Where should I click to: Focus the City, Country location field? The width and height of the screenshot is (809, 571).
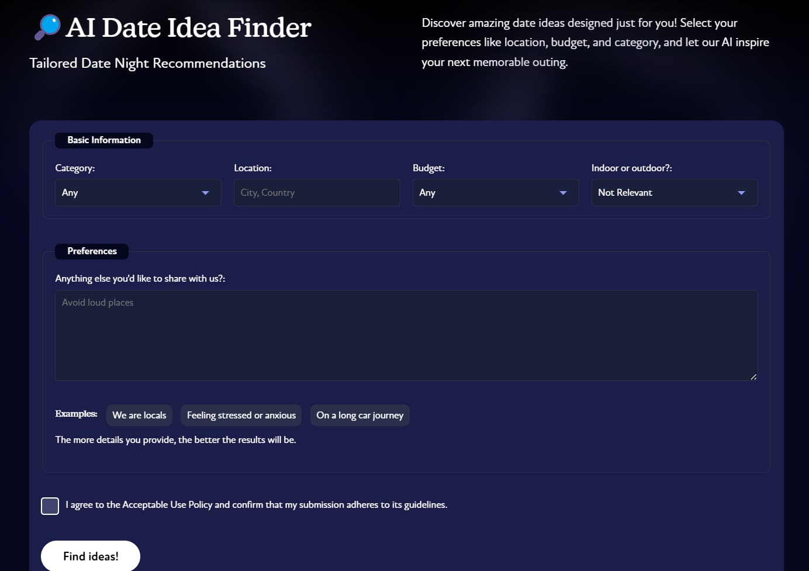[x=317, y=192]
